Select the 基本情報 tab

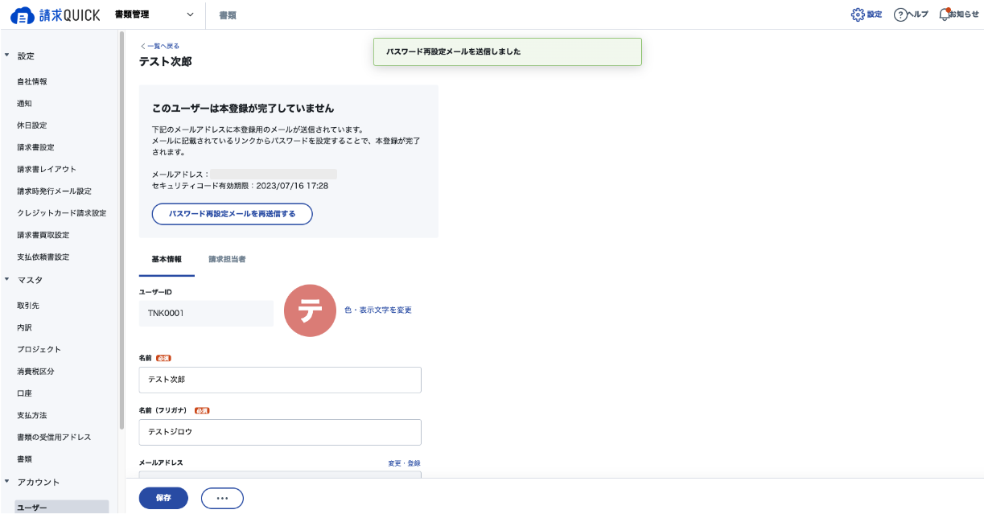pyautogui.click(x=167, y=260)
